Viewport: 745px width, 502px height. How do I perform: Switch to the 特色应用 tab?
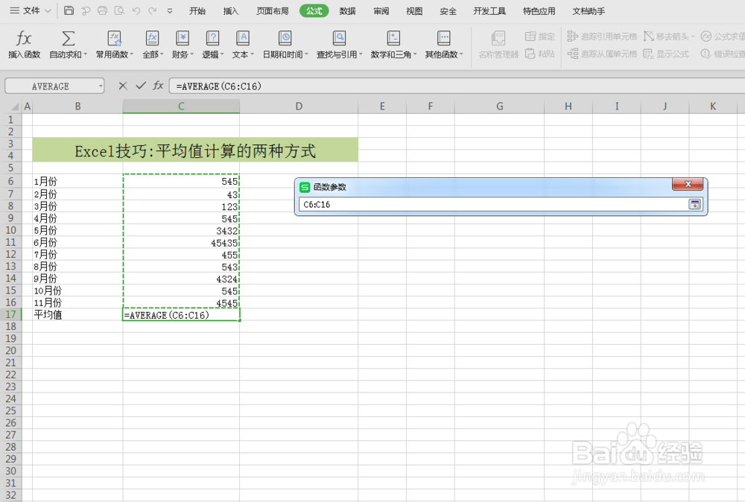(x=539, y=11)
